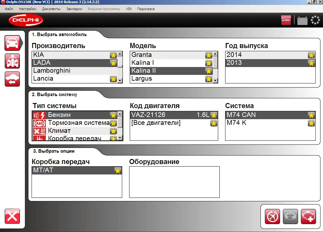Select manufacturer Lamborghini
The image size is (323, 232).
(x=75, y=71)
